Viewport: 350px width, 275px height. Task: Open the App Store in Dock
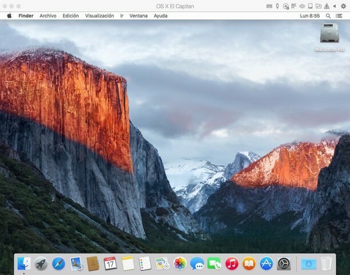click(x=267, y=264)
